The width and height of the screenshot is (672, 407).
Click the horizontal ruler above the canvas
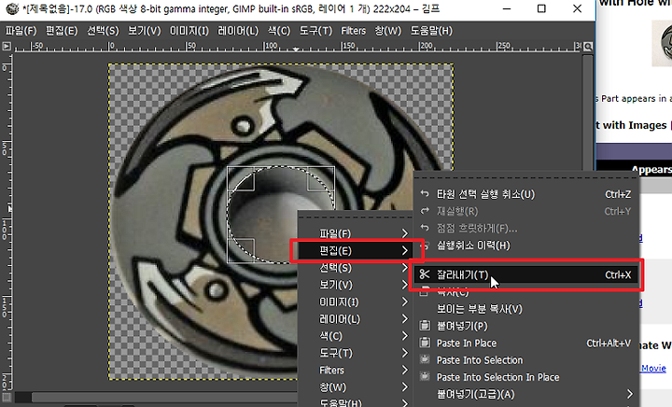(x=298, y=47)
